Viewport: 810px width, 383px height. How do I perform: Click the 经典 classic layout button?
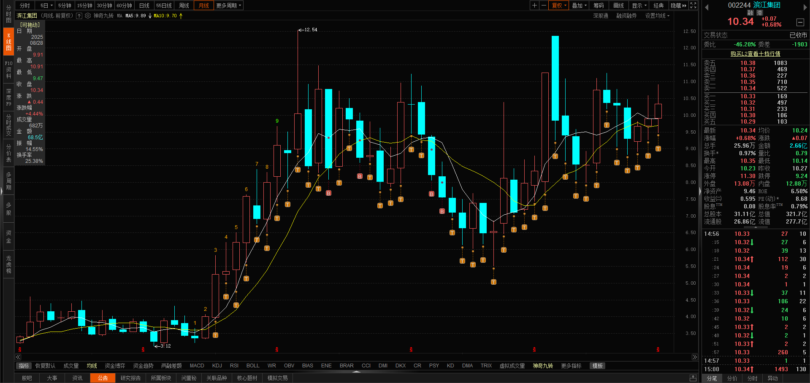point(658,5)
